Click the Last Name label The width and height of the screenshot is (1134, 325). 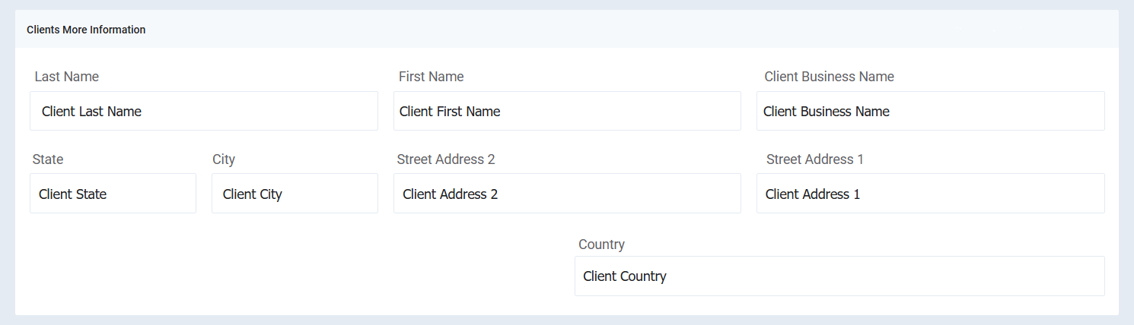pyautogui.click(x=67, y=77)
